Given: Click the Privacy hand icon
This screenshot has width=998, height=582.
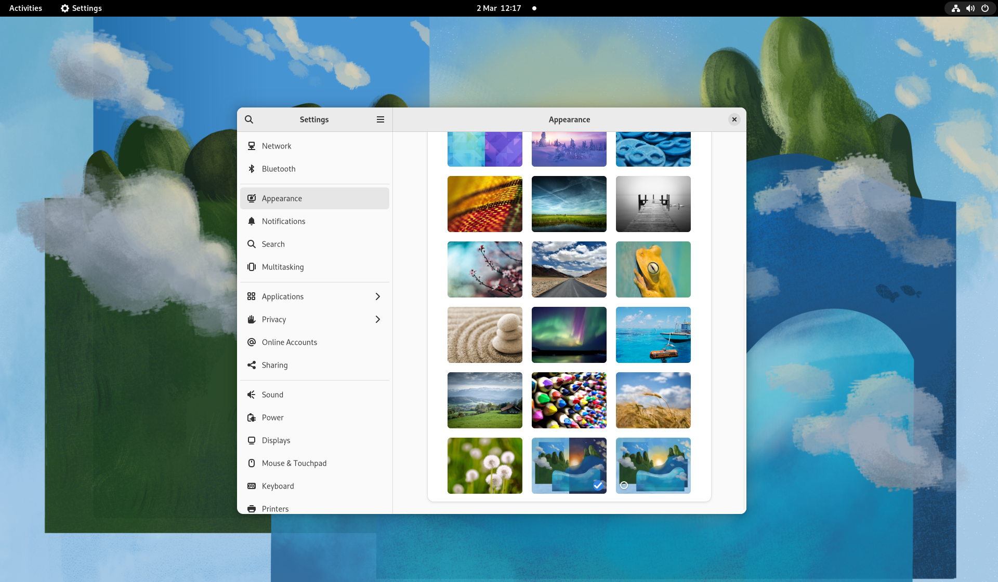Looking at the screenshot, I should tap(252, 319).
